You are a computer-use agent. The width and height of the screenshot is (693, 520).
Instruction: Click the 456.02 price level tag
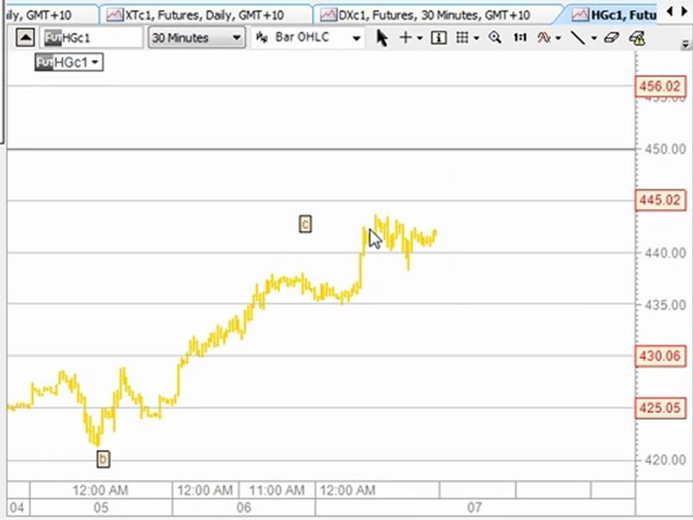661,86
